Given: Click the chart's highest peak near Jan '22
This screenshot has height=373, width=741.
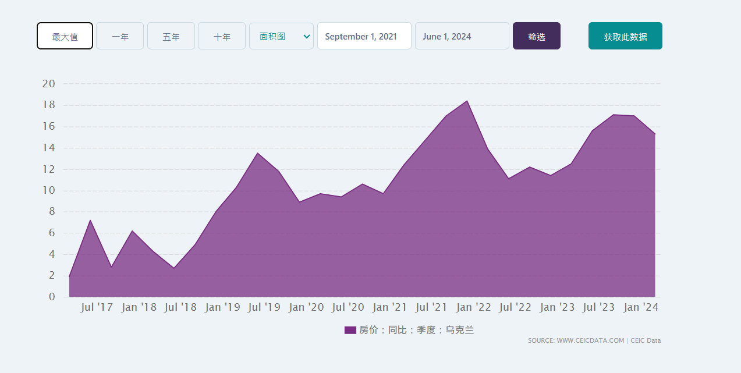Looking at the screenshot, I should 467,101.
